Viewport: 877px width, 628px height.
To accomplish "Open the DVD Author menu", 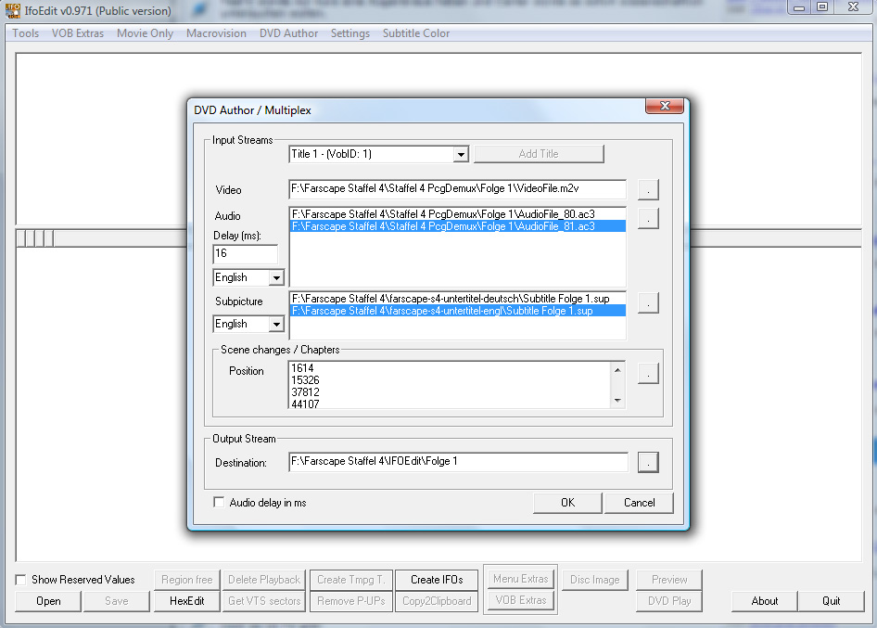I will pos(288,33).
